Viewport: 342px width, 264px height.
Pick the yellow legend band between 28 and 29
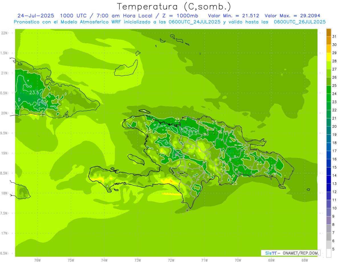tap(329, 57)
